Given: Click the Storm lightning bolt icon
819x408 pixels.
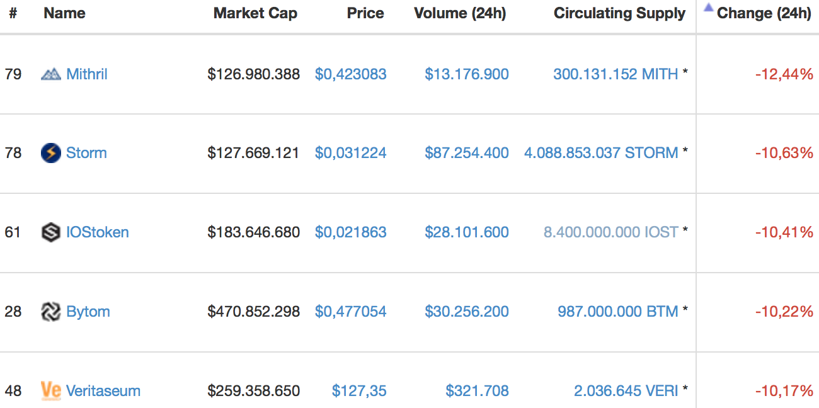Looking at the screenshot, I should (50, 153).
